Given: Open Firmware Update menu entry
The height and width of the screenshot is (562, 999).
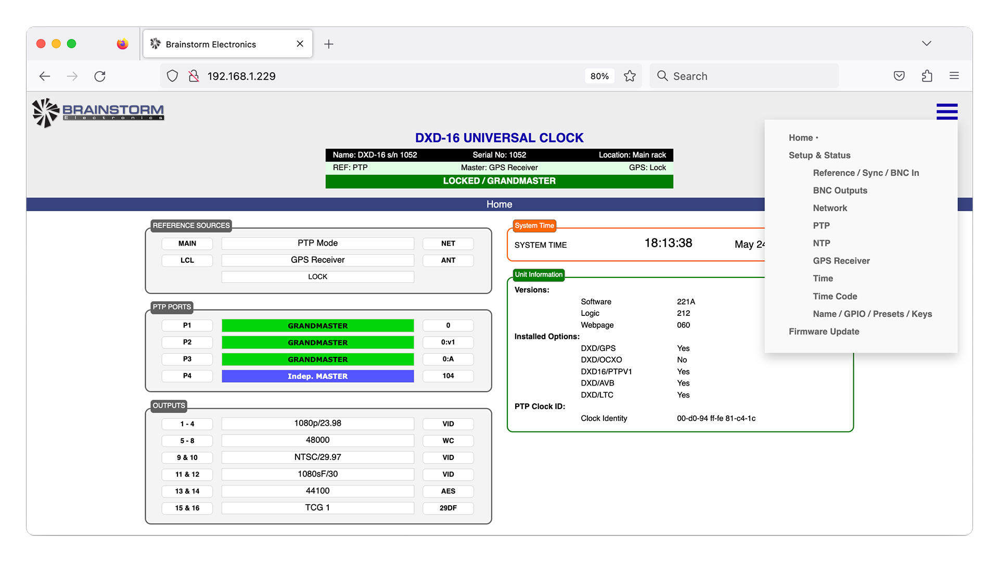Looking at the screenshot, I should tap(824, 331).
